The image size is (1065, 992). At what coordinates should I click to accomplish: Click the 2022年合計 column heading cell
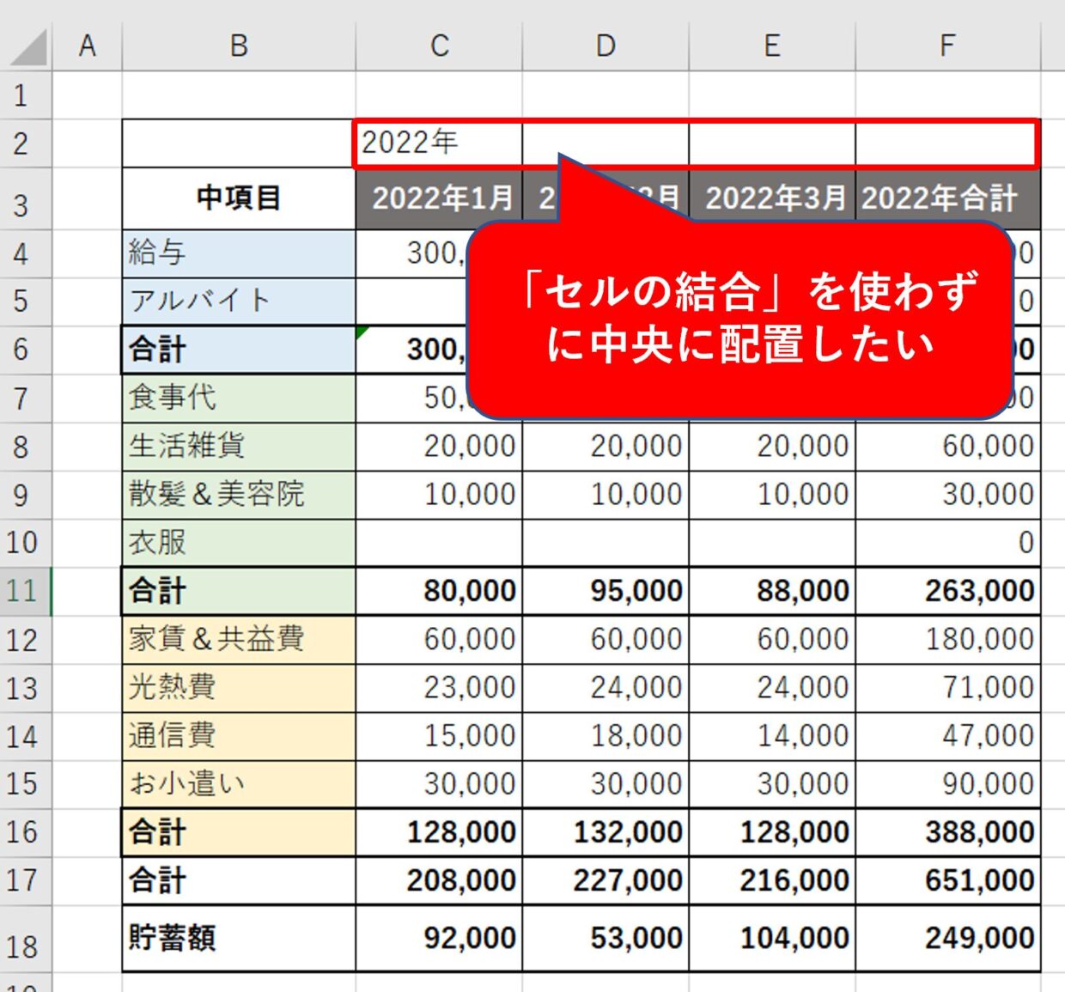point(947,198)
